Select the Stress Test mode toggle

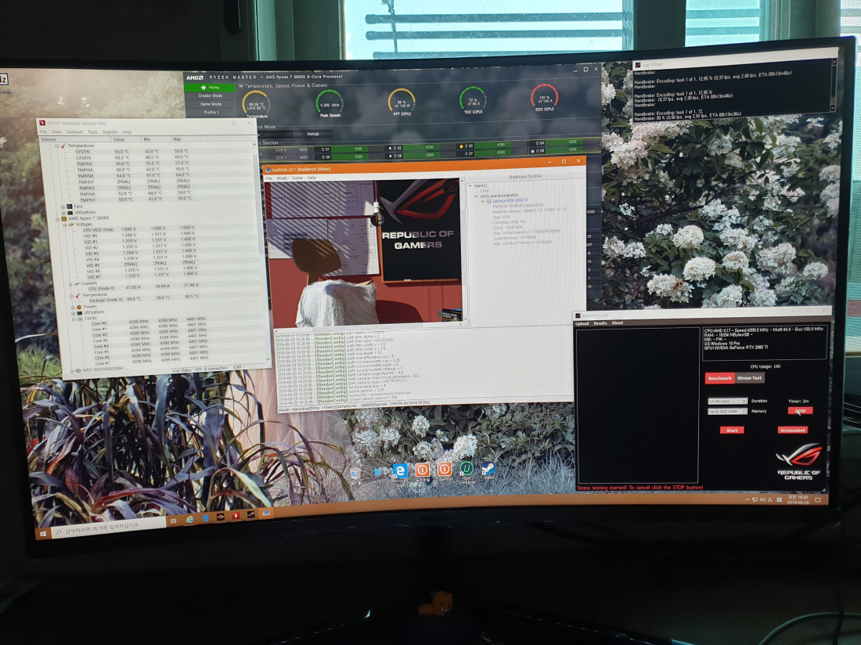tap(750, 378)
